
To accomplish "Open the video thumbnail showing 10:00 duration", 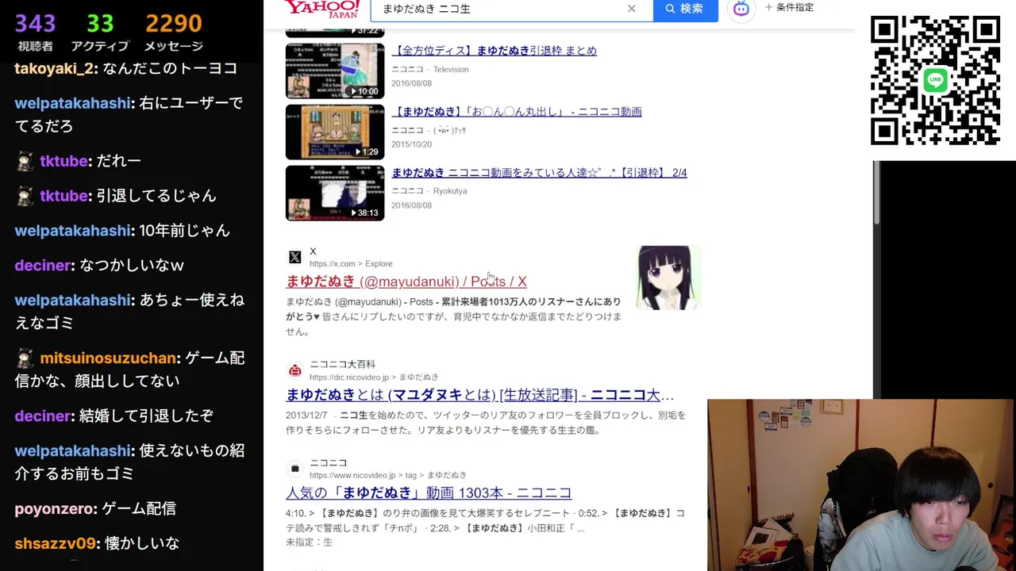I will (335, 71).
